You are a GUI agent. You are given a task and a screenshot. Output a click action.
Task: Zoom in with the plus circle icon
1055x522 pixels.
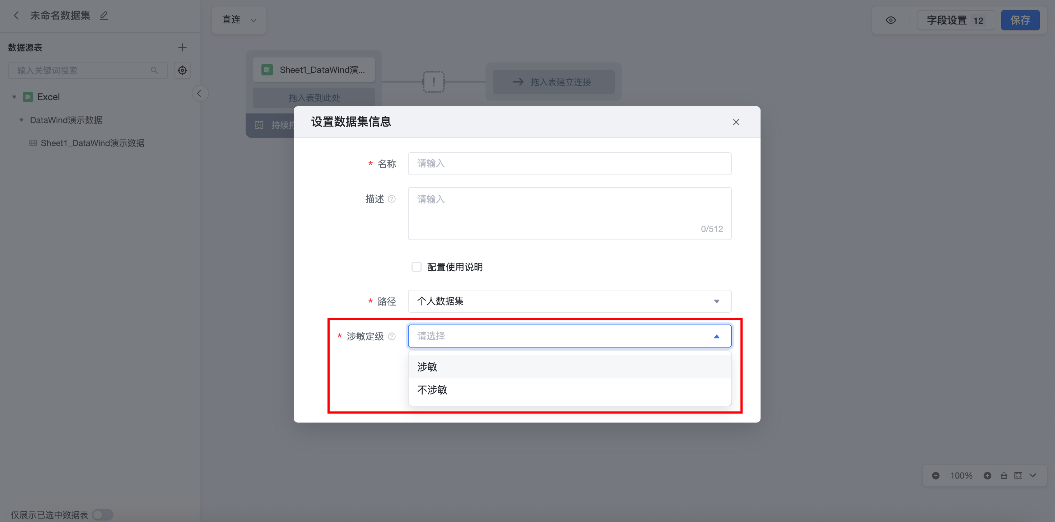coord(987,475)
